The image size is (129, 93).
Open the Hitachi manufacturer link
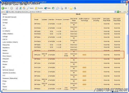pos(5,14)
